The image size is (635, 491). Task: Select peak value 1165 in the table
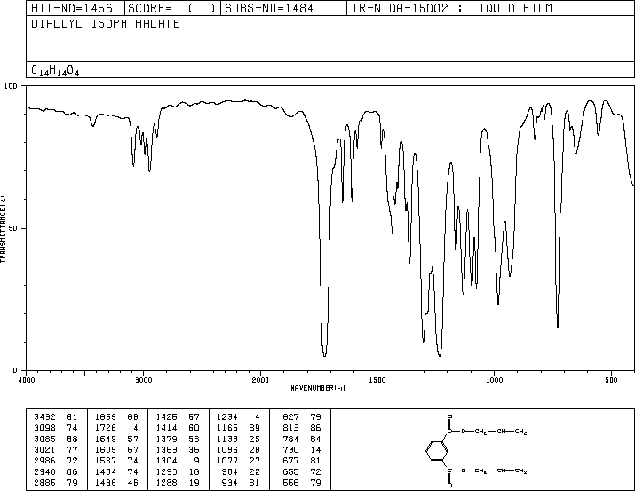pyautogui.click(x=227, y=427)
